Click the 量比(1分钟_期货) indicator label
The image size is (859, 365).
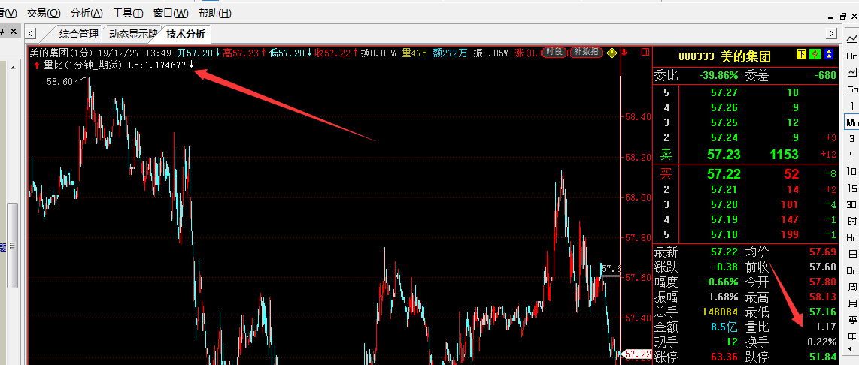pos(83,65)
